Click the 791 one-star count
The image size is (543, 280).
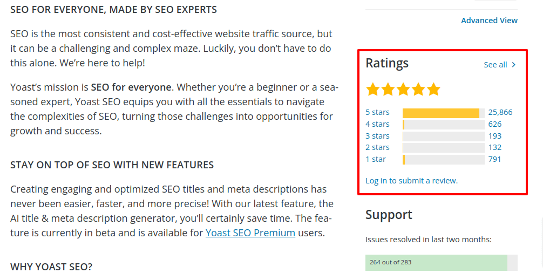click(x=494, y=159)
